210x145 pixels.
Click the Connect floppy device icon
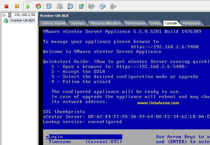[92, 6]
